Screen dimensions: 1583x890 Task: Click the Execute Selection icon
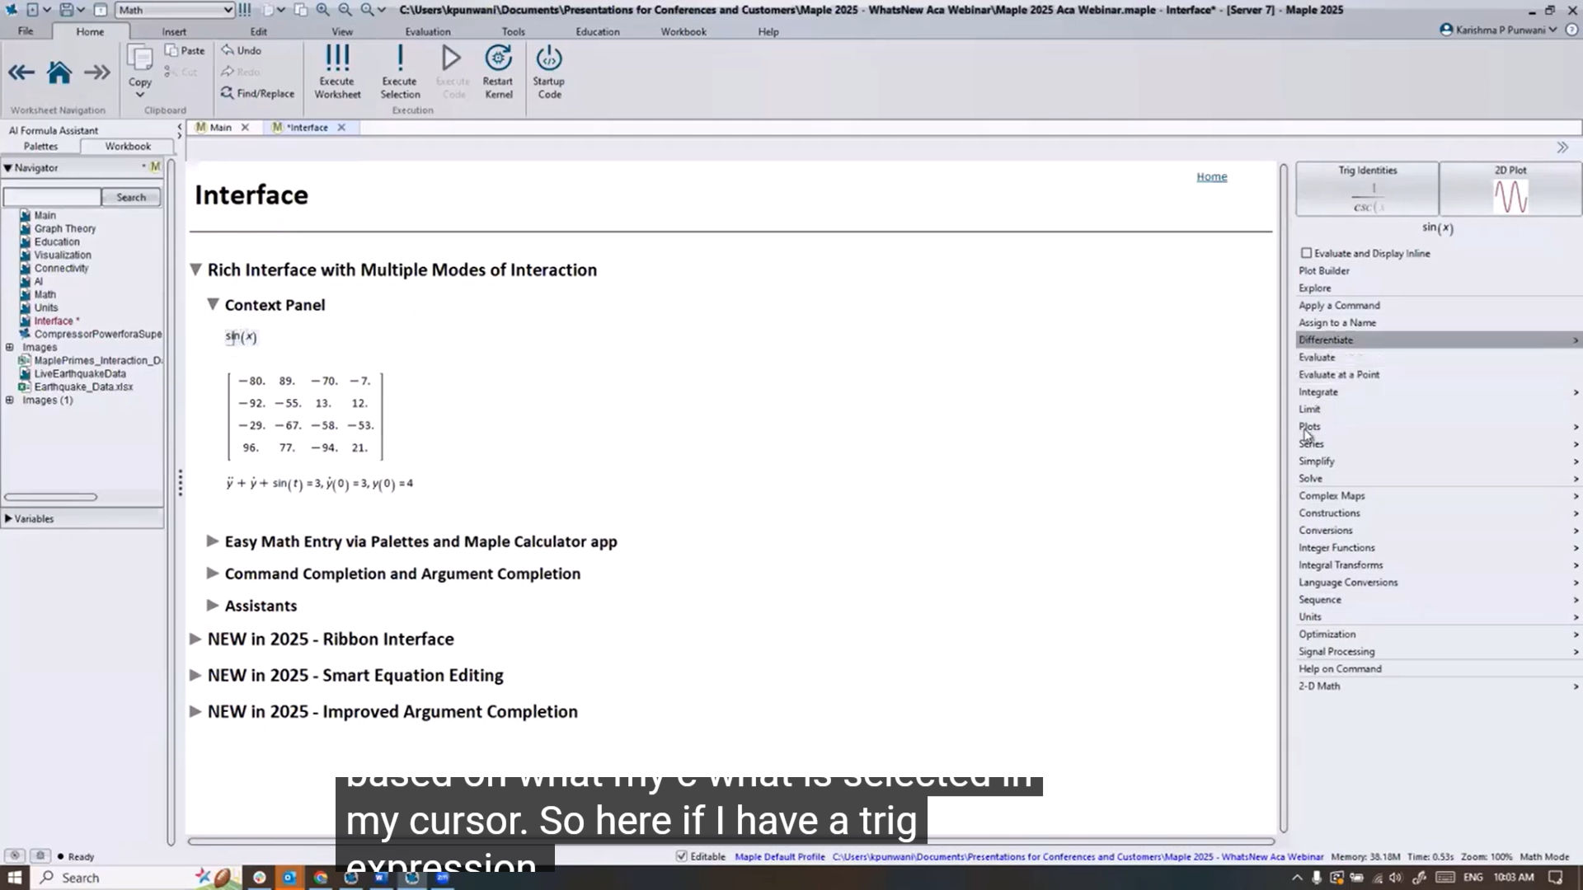[400, 59]
